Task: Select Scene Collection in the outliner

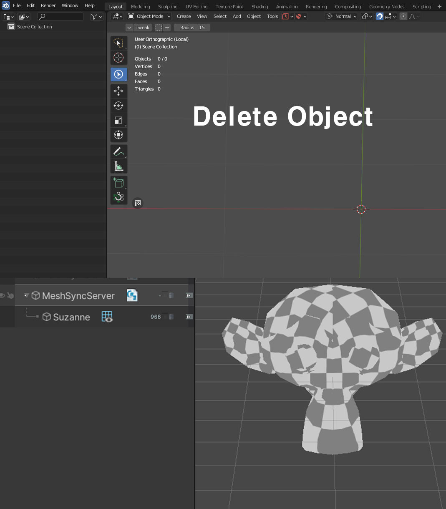Action: click(35, 26)
